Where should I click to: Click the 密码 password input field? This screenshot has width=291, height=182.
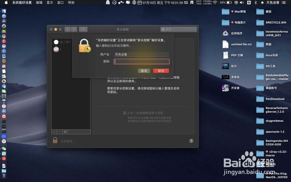click(141, 61)
